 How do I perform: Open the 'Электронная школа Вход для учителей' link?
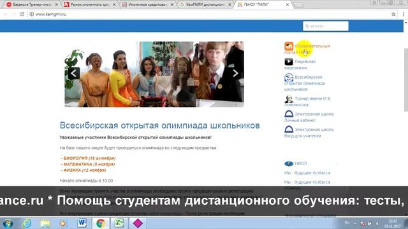309,132
